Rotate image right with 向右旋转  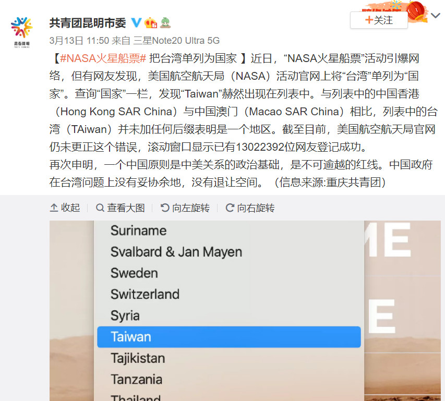click(x=250, y=208)
